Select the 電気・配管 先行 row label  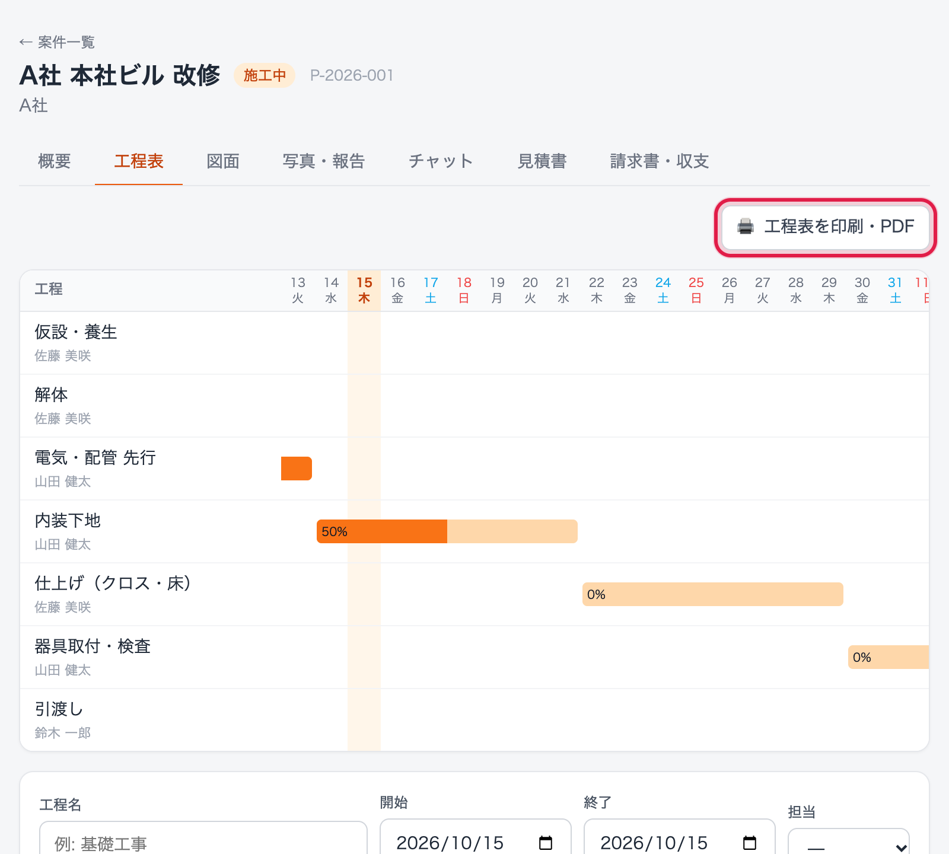tap(95, 458)
